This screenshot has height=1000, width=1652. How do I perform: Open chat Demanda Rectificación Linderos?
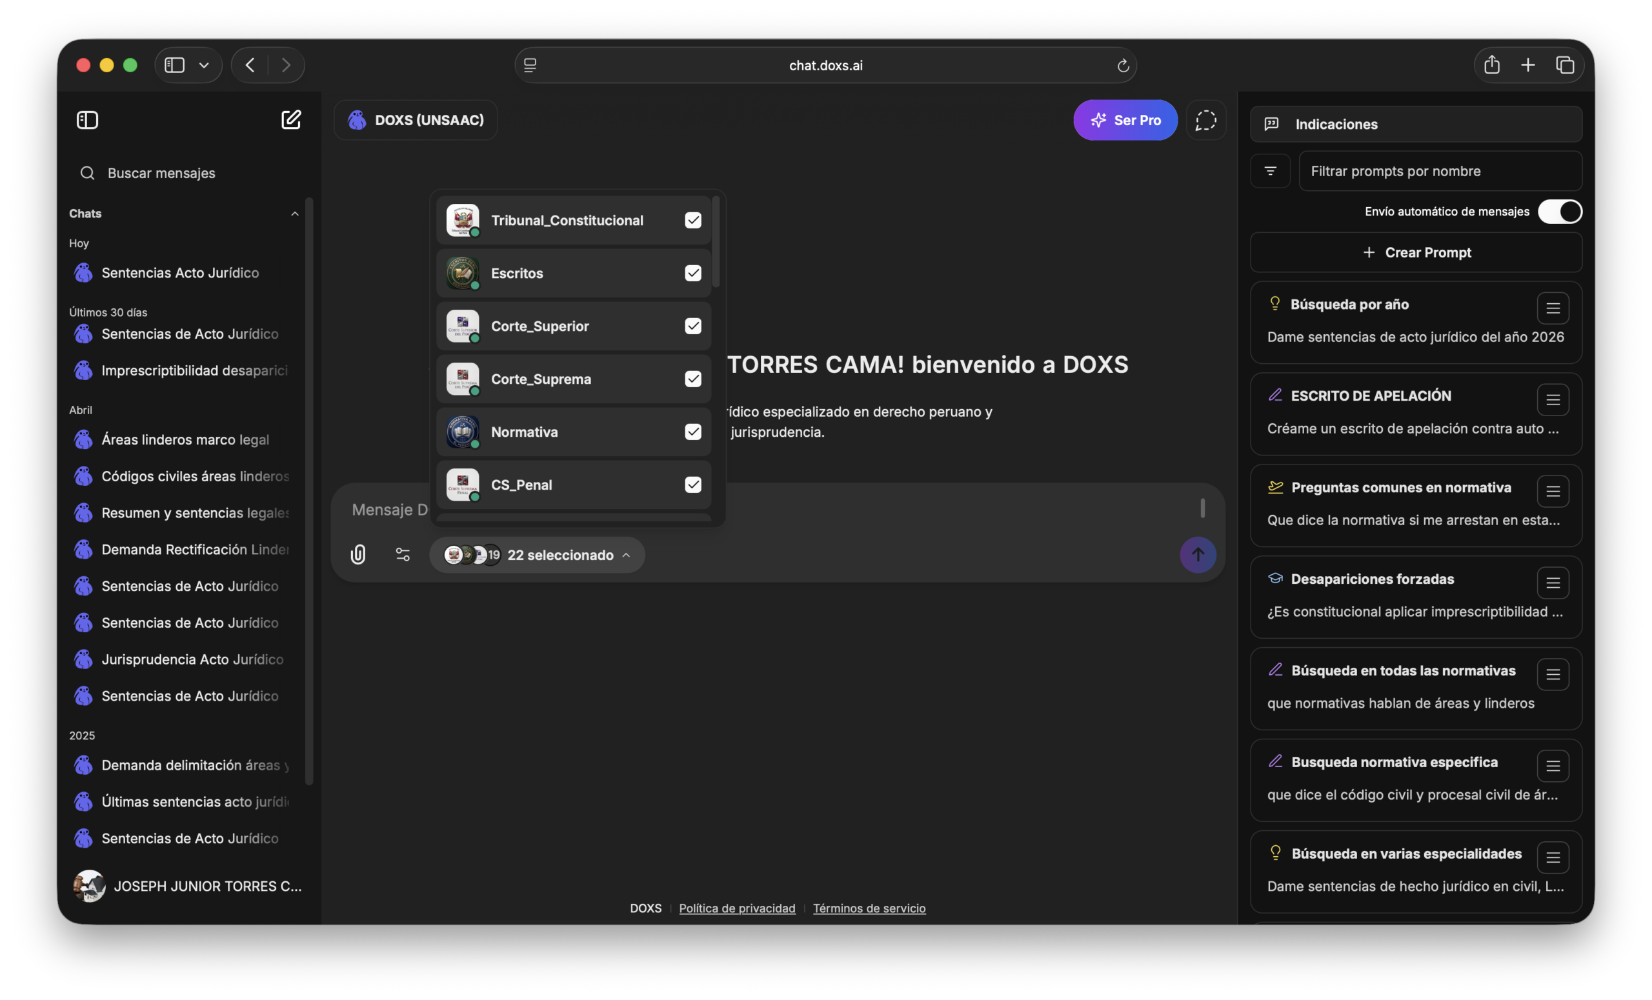click(181, 550)
